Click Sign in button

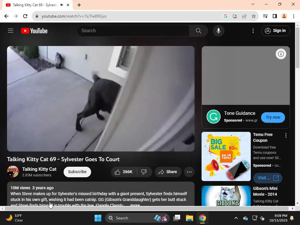point(275,30)
